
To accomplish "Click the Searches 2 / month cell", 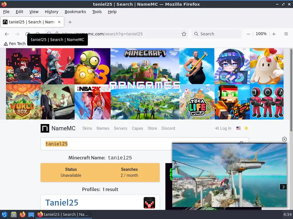I will pyautogui.click(x=129, y=172).
